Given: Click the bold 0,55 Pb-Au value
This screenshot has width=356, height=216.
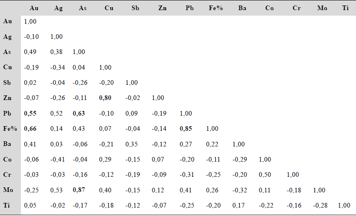Looking at the screenshot, I should pyautogui.click(x=31, y=113).
